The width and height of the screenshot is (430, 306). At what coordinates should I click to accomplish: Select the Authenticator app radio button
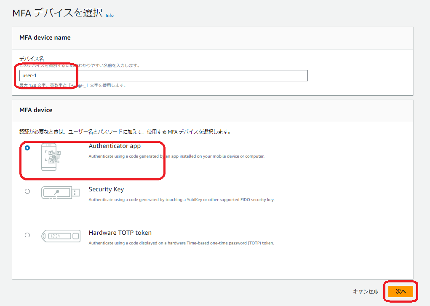pos(27,148)
